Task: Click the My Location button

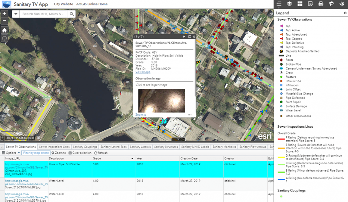Action: click(4, 38)
